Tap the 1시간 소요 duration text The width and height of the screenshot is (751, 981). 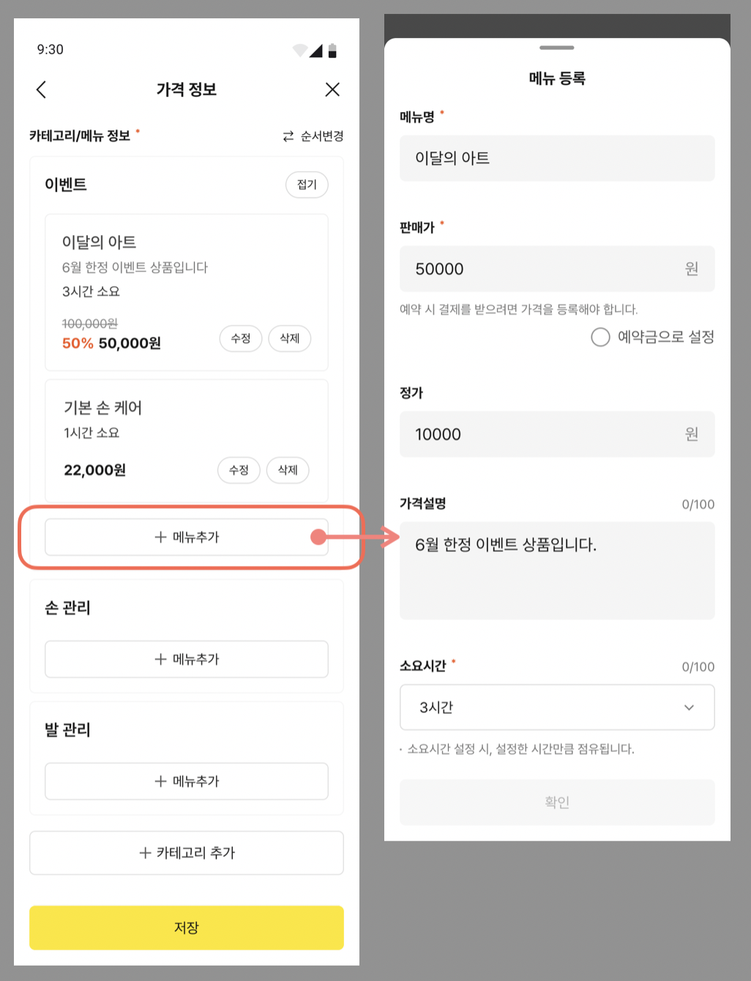pos(91,433)
